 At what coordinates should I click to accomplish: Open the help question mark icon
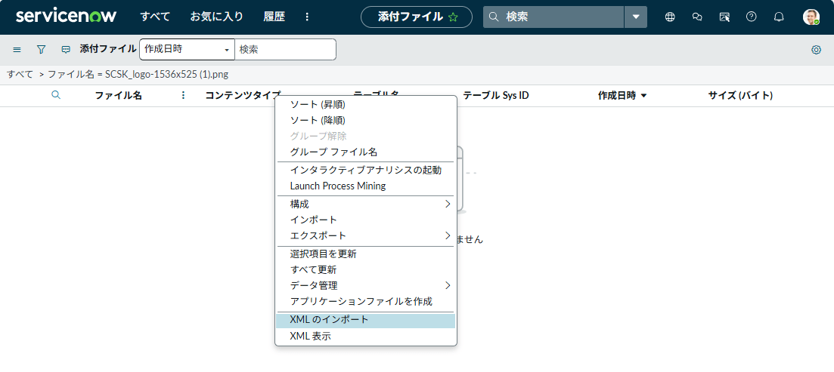click(751, 17)
